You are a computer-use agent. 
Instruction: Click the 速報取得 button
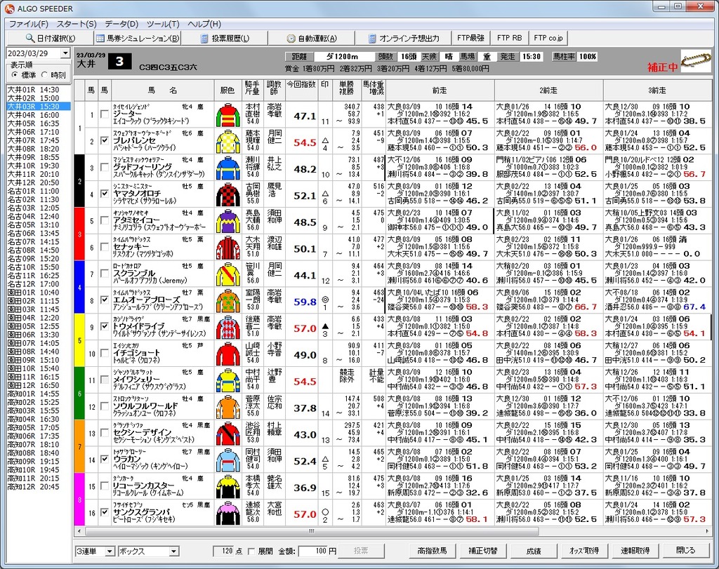click(x=635, y=551)
